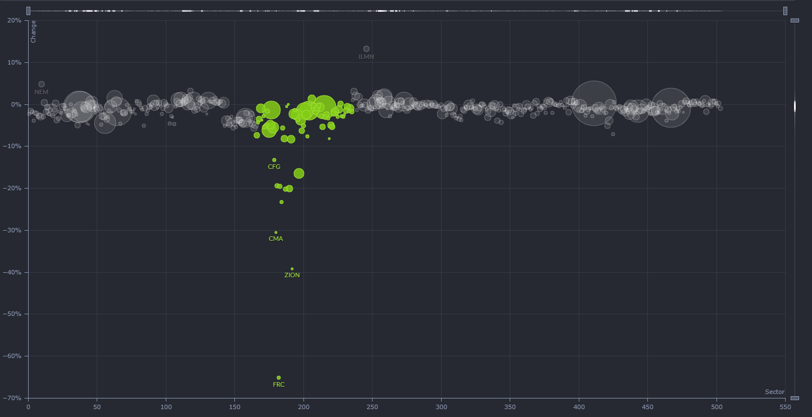The height and width of the screenshot is (417, 812).
Task: Click the top handle of vertical range slider
Action: pyautogui.click(x=795, y=20)
